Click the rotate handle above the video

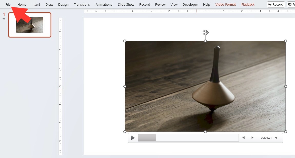206,33
